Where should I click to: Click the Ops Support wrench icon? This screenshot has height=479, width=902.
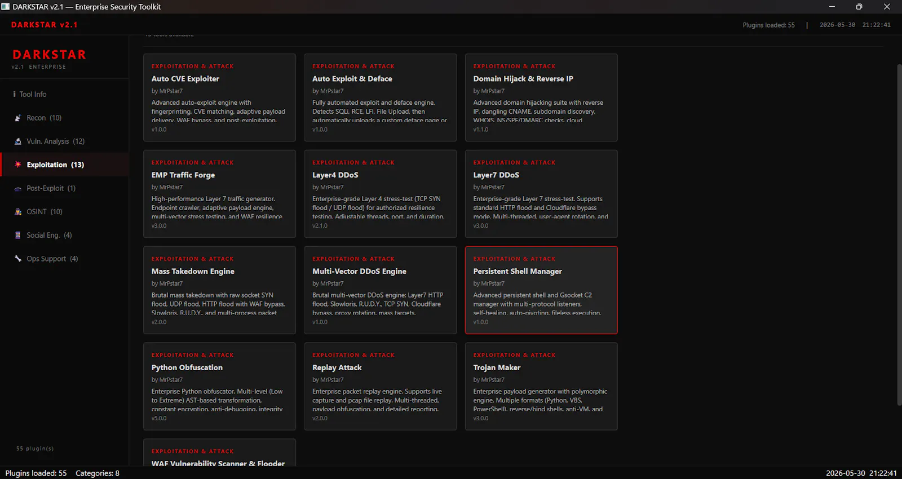18,259
